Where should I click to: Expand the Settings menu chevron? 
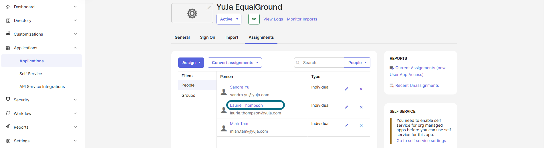[75, 141]
